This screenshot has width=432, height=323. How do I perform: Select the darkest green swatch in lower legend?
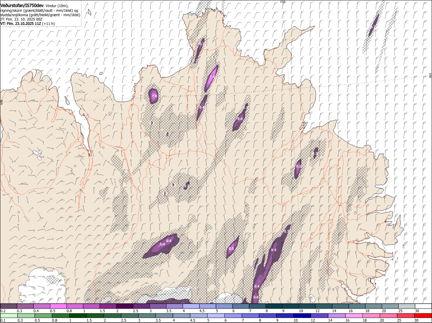click(78, 316)
